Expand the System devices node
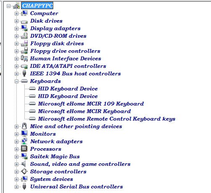211x193 pixels. [16, 179]
